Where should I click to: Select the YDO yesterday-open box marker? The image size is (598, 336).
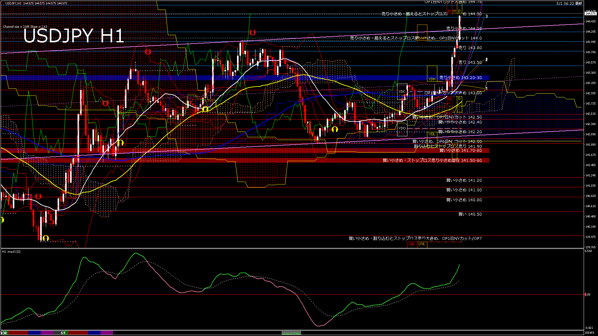point(402,128)
